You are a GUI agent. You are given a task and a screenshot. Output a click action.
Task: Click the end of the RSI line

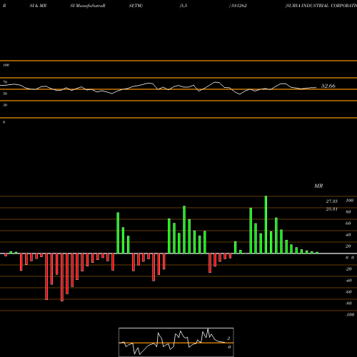(x=316, y=88)
